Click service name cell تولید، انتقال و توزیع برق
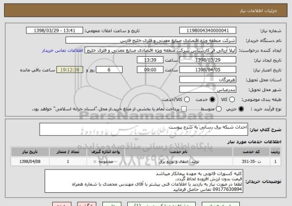Viewport: 292px width, 206px height. coord(179,161)
